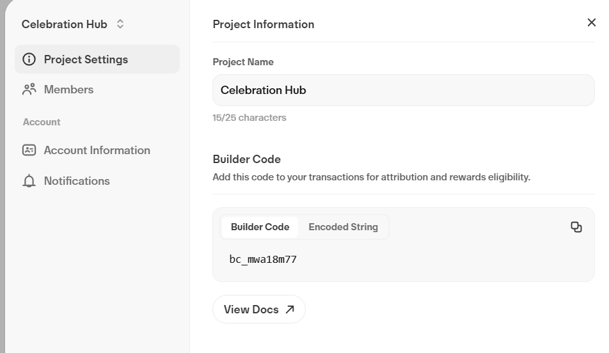Click the info circle icon beside Project Settings
The height and width of the screenshot is (353, 609).
(x=29, y=59)
